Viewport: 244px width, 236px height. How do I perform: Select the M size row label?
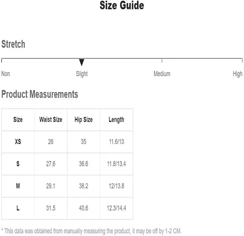click(x=18, y=186)
